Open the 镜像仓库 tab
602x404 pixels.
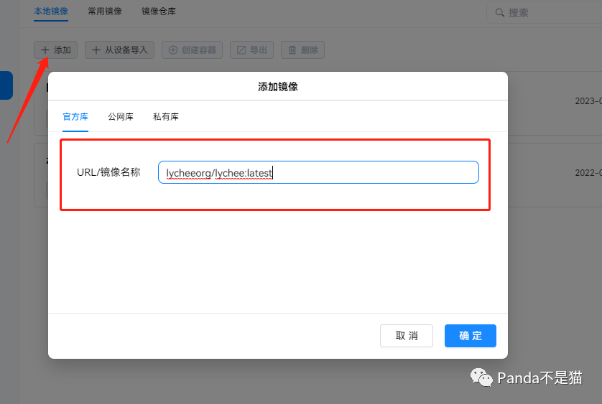point(159,11)
